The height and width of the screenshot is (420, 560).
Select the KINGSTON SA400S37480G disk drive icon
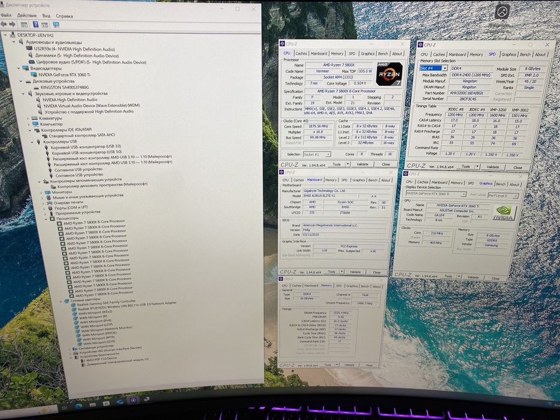[x=36, y=87]
